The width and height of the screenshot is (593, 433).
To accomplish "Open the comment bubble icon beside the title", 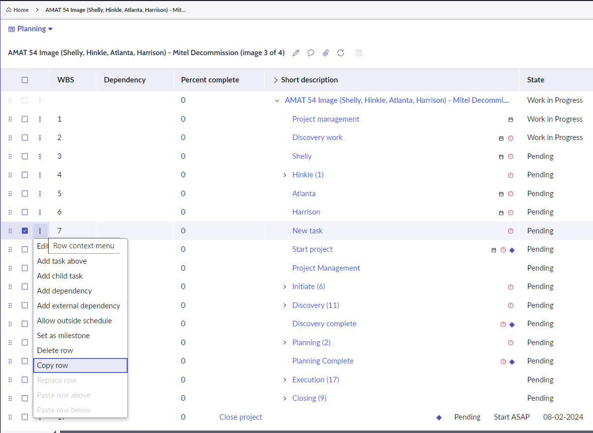I will pyautogui.click(x=311, y=53).
